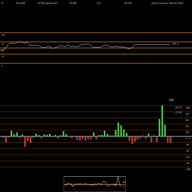192x192 pixels.
Task: Click the tallest green MR bar
Action: point(162,121)
